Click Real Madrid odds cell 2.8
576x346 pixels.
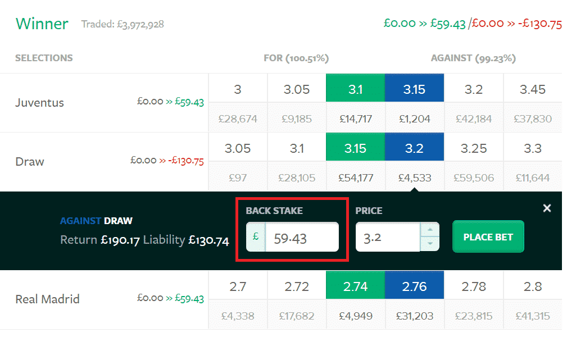(x=532, y=286)
